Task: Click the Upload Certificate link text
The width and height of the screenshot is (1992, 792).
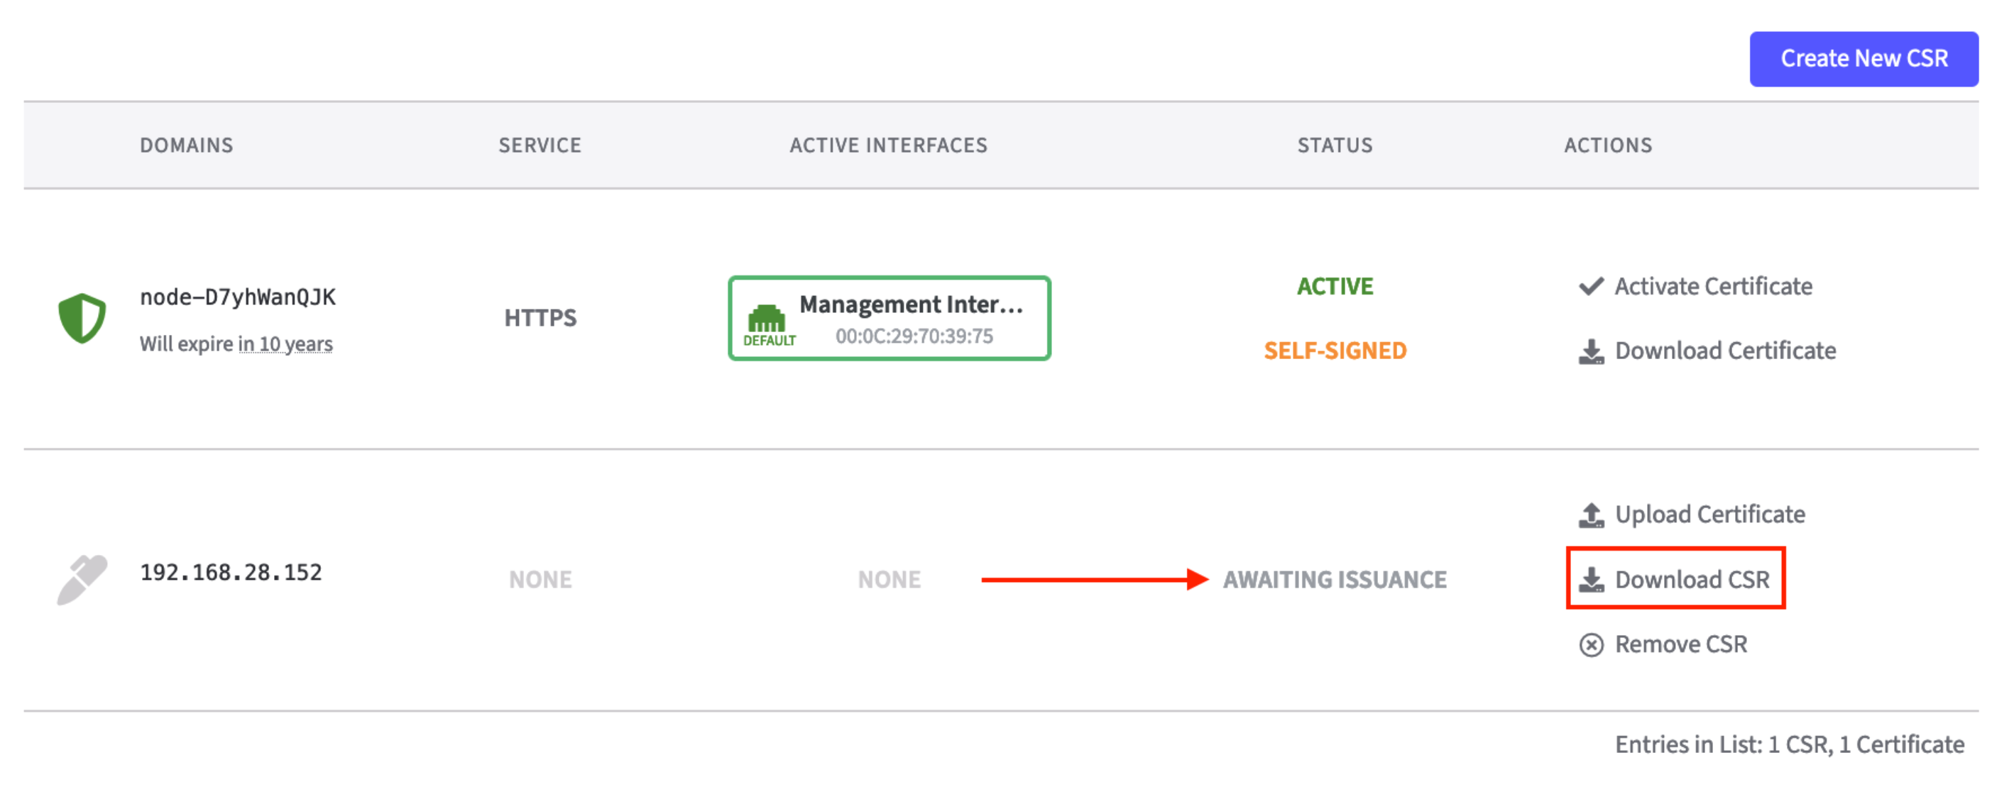Action: coord(1709,515)
